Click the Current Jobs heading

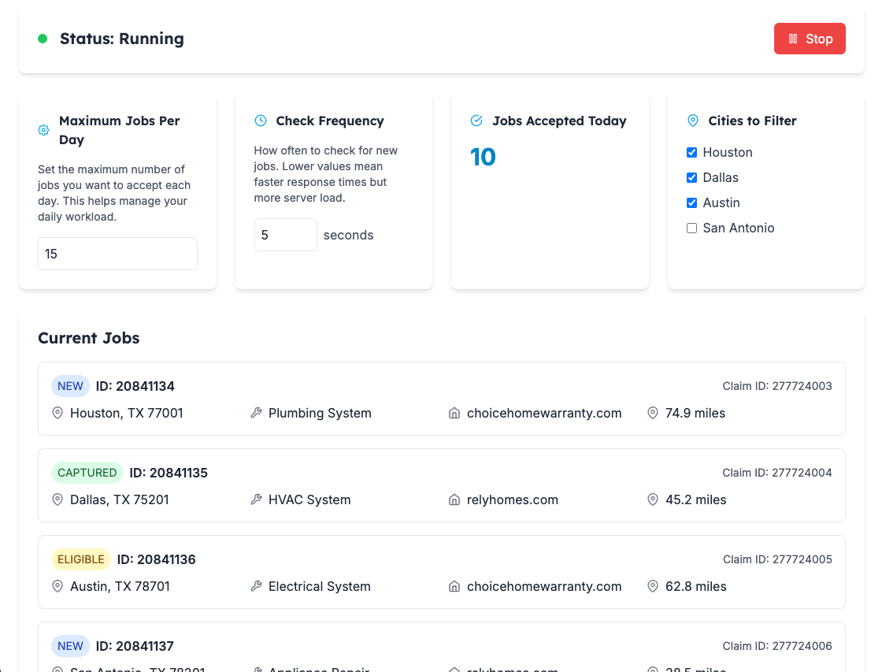[x=89, y=338]
